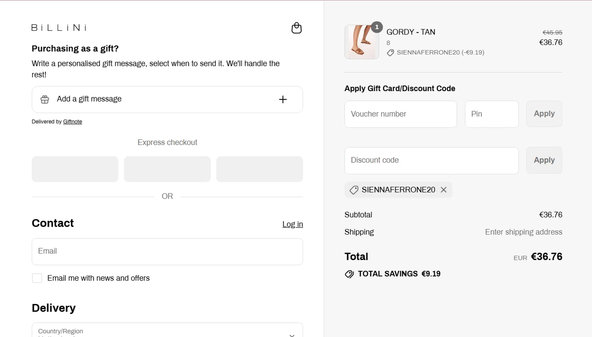Apply the voucher number gift card
The width and height of the screenshot is (592, 337).
click(x=544, y=114)
